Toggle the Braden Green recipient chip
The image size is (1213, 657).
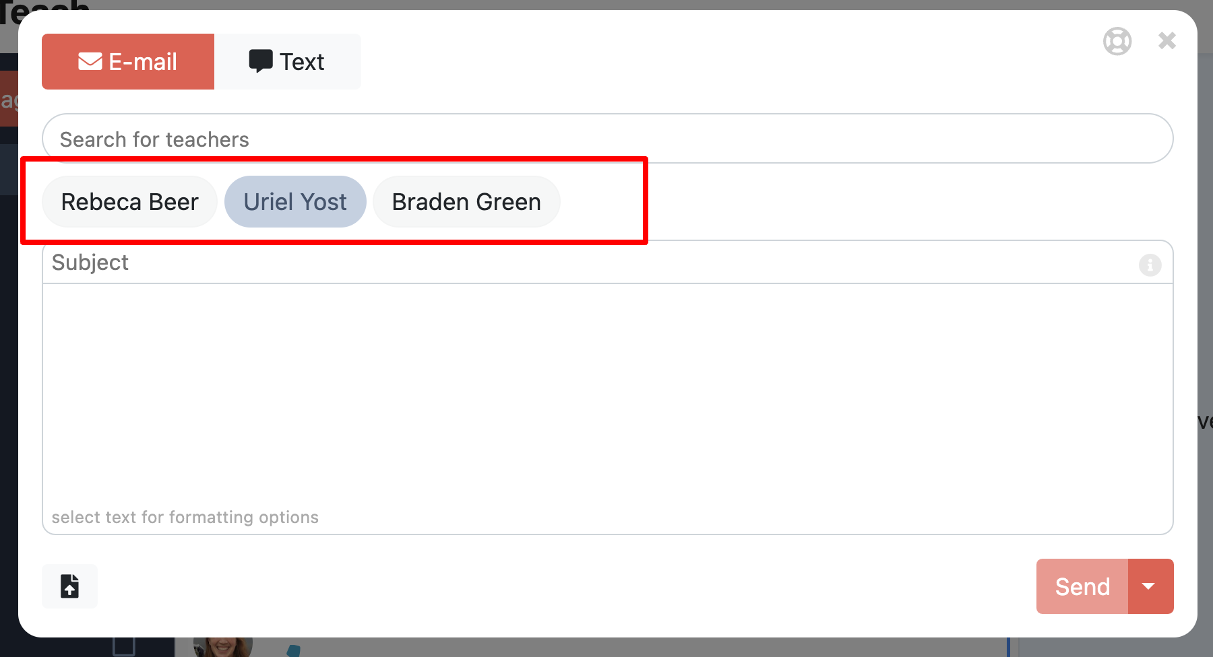pyautogui.click(x=466, y=202)
